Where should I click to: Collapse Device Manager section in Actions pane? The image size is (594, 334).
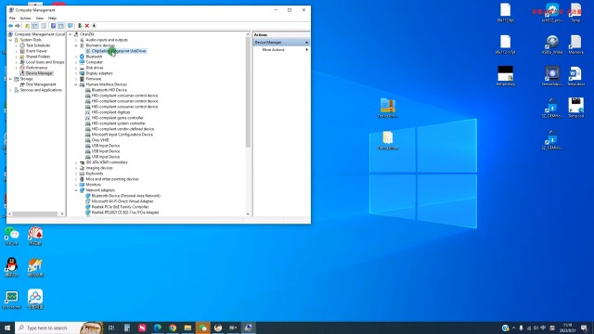[x=306, y=43]
